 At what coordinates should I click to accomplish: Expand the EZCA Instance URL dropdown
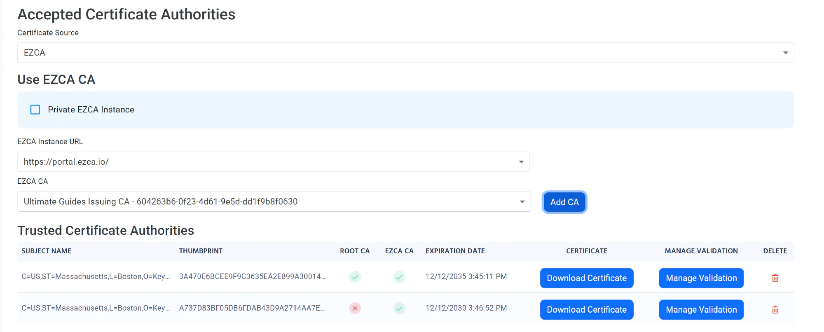(x=273, y=162)
